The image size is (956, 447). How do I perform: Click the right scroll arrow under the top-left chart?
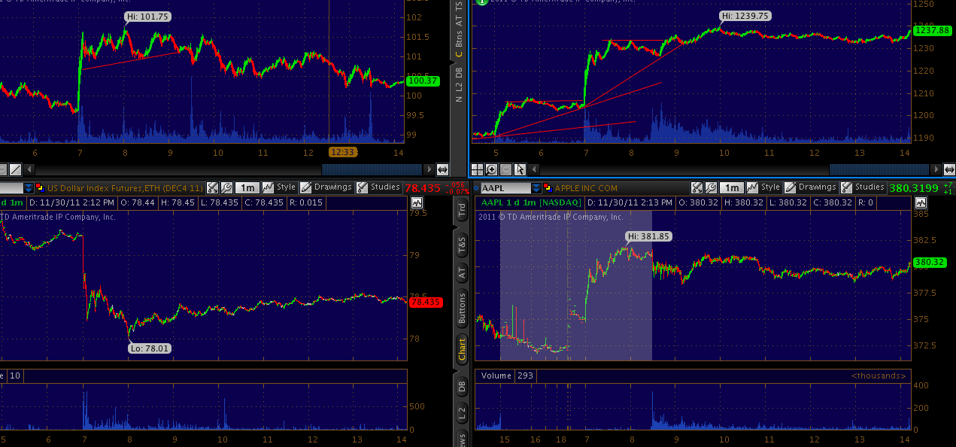coord(429,170)
